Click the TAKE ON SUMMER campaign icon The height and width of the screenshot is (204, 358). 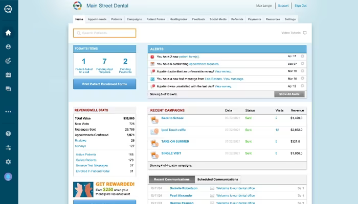154,143
